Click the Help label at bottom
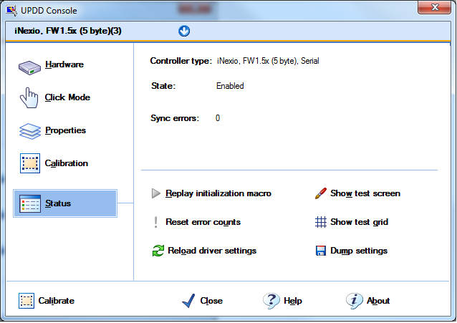 (x=293, y=301)
